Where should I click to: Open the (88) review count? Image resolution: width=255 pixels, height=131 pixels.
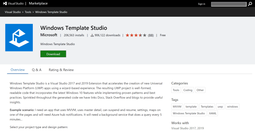click(151, 35)
